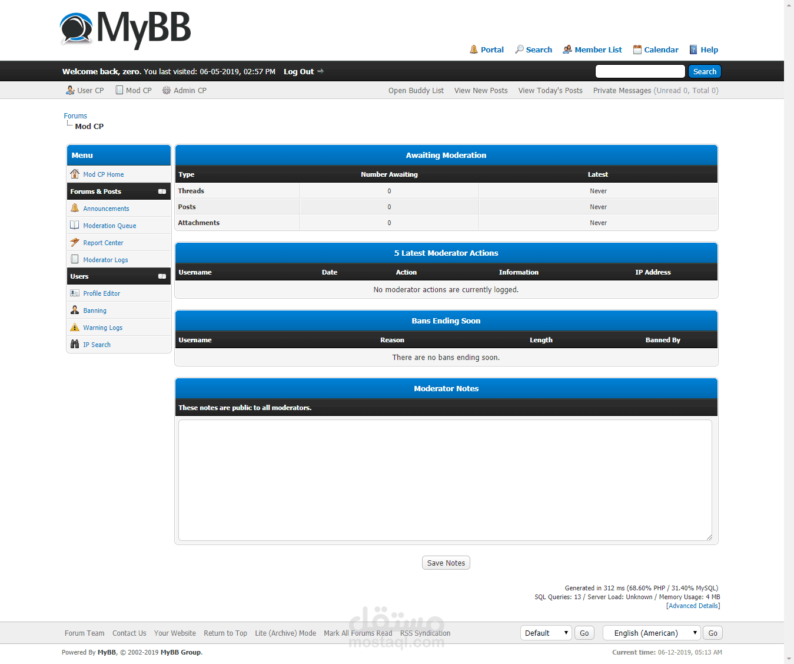Click the Report Center icon
Image resolution: width=794 pixels, height=664 pixels.
(x=75, y=242)
